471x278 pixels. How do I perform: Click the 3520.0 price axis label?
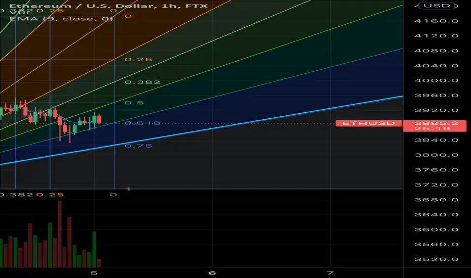pyautogui.click(x=436, y=259)
